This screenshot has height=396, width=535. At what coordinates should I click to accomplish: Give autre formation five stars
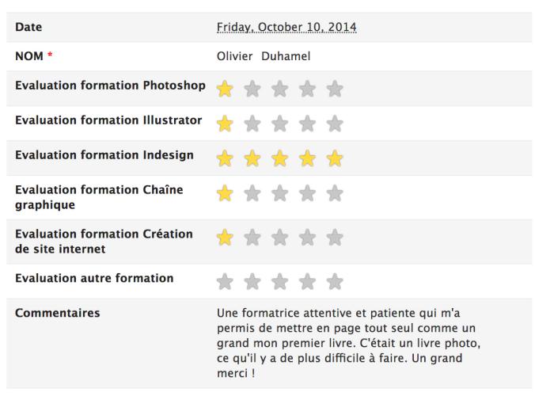click(x=335, y=282)
